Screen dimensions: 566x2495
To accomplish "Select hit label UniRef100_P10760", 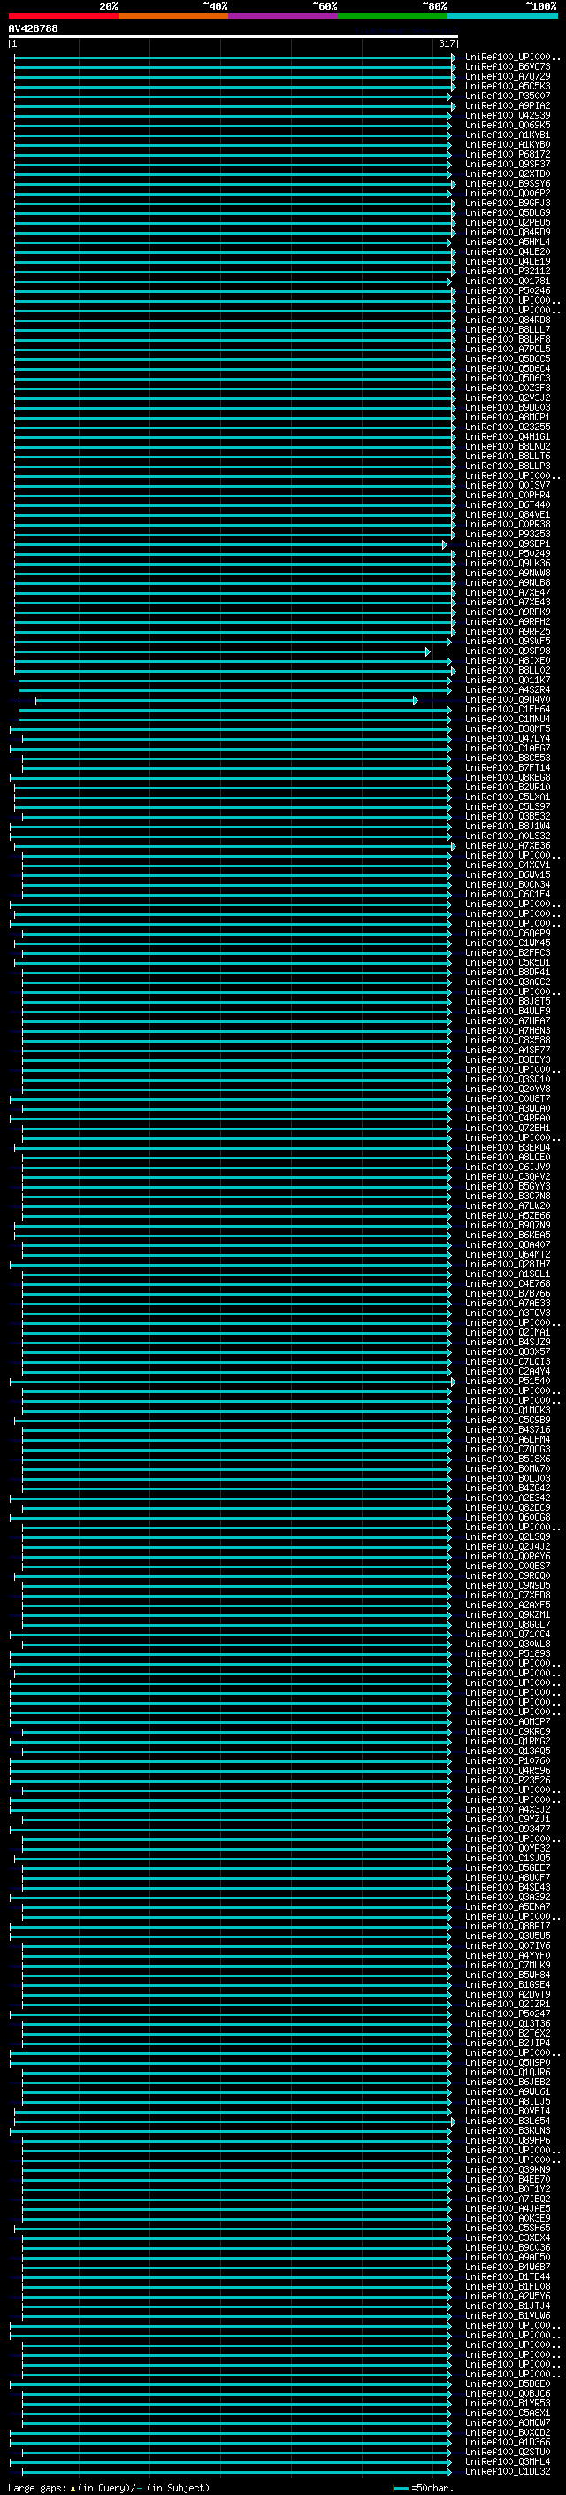I will point(507,1762).
